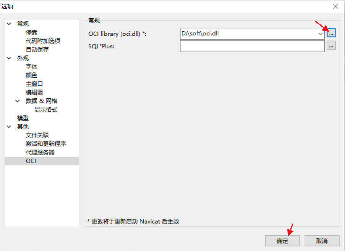Viewport: 345px width, 251px height.
Task: Close the 选项 dialog window
Action: point(335,6)
